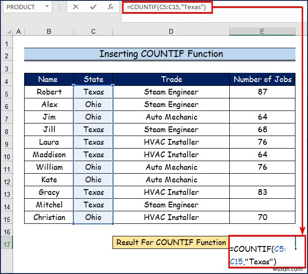Screen dimensions: 308x274
Task: Open the Insert Function fx dialog
Action: click(x=111, y=7)
